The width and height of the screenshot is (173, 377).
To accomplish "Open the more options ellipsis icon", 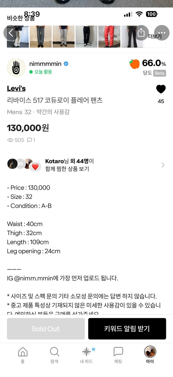I will pyautogui.click(x=161, y=32).
